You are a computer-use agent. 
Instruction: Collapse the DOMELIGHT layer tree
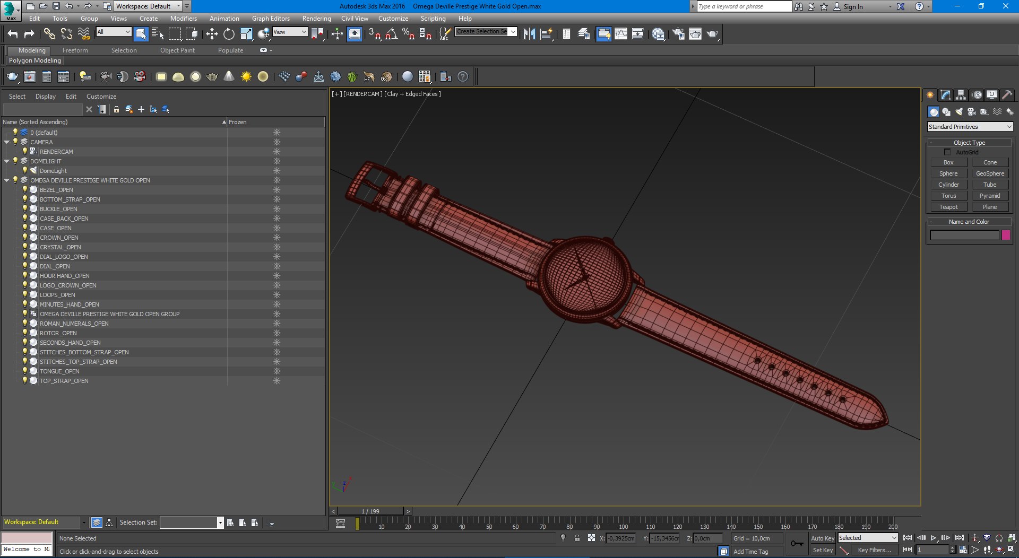(6, 161)
